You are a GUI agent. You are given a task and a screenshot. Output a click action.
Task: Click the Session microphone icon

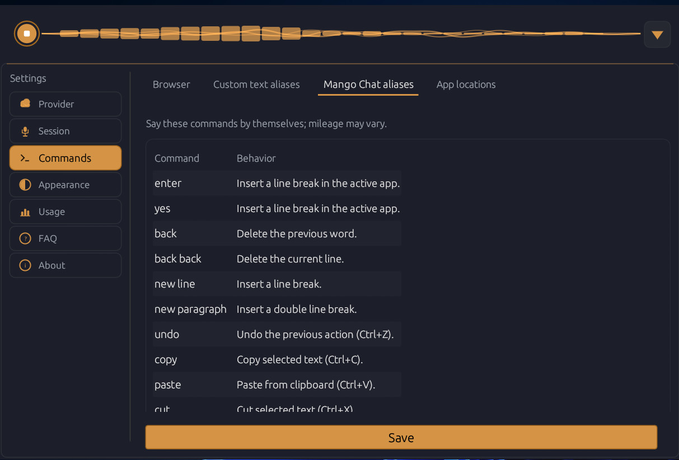[x=25, y=131]
